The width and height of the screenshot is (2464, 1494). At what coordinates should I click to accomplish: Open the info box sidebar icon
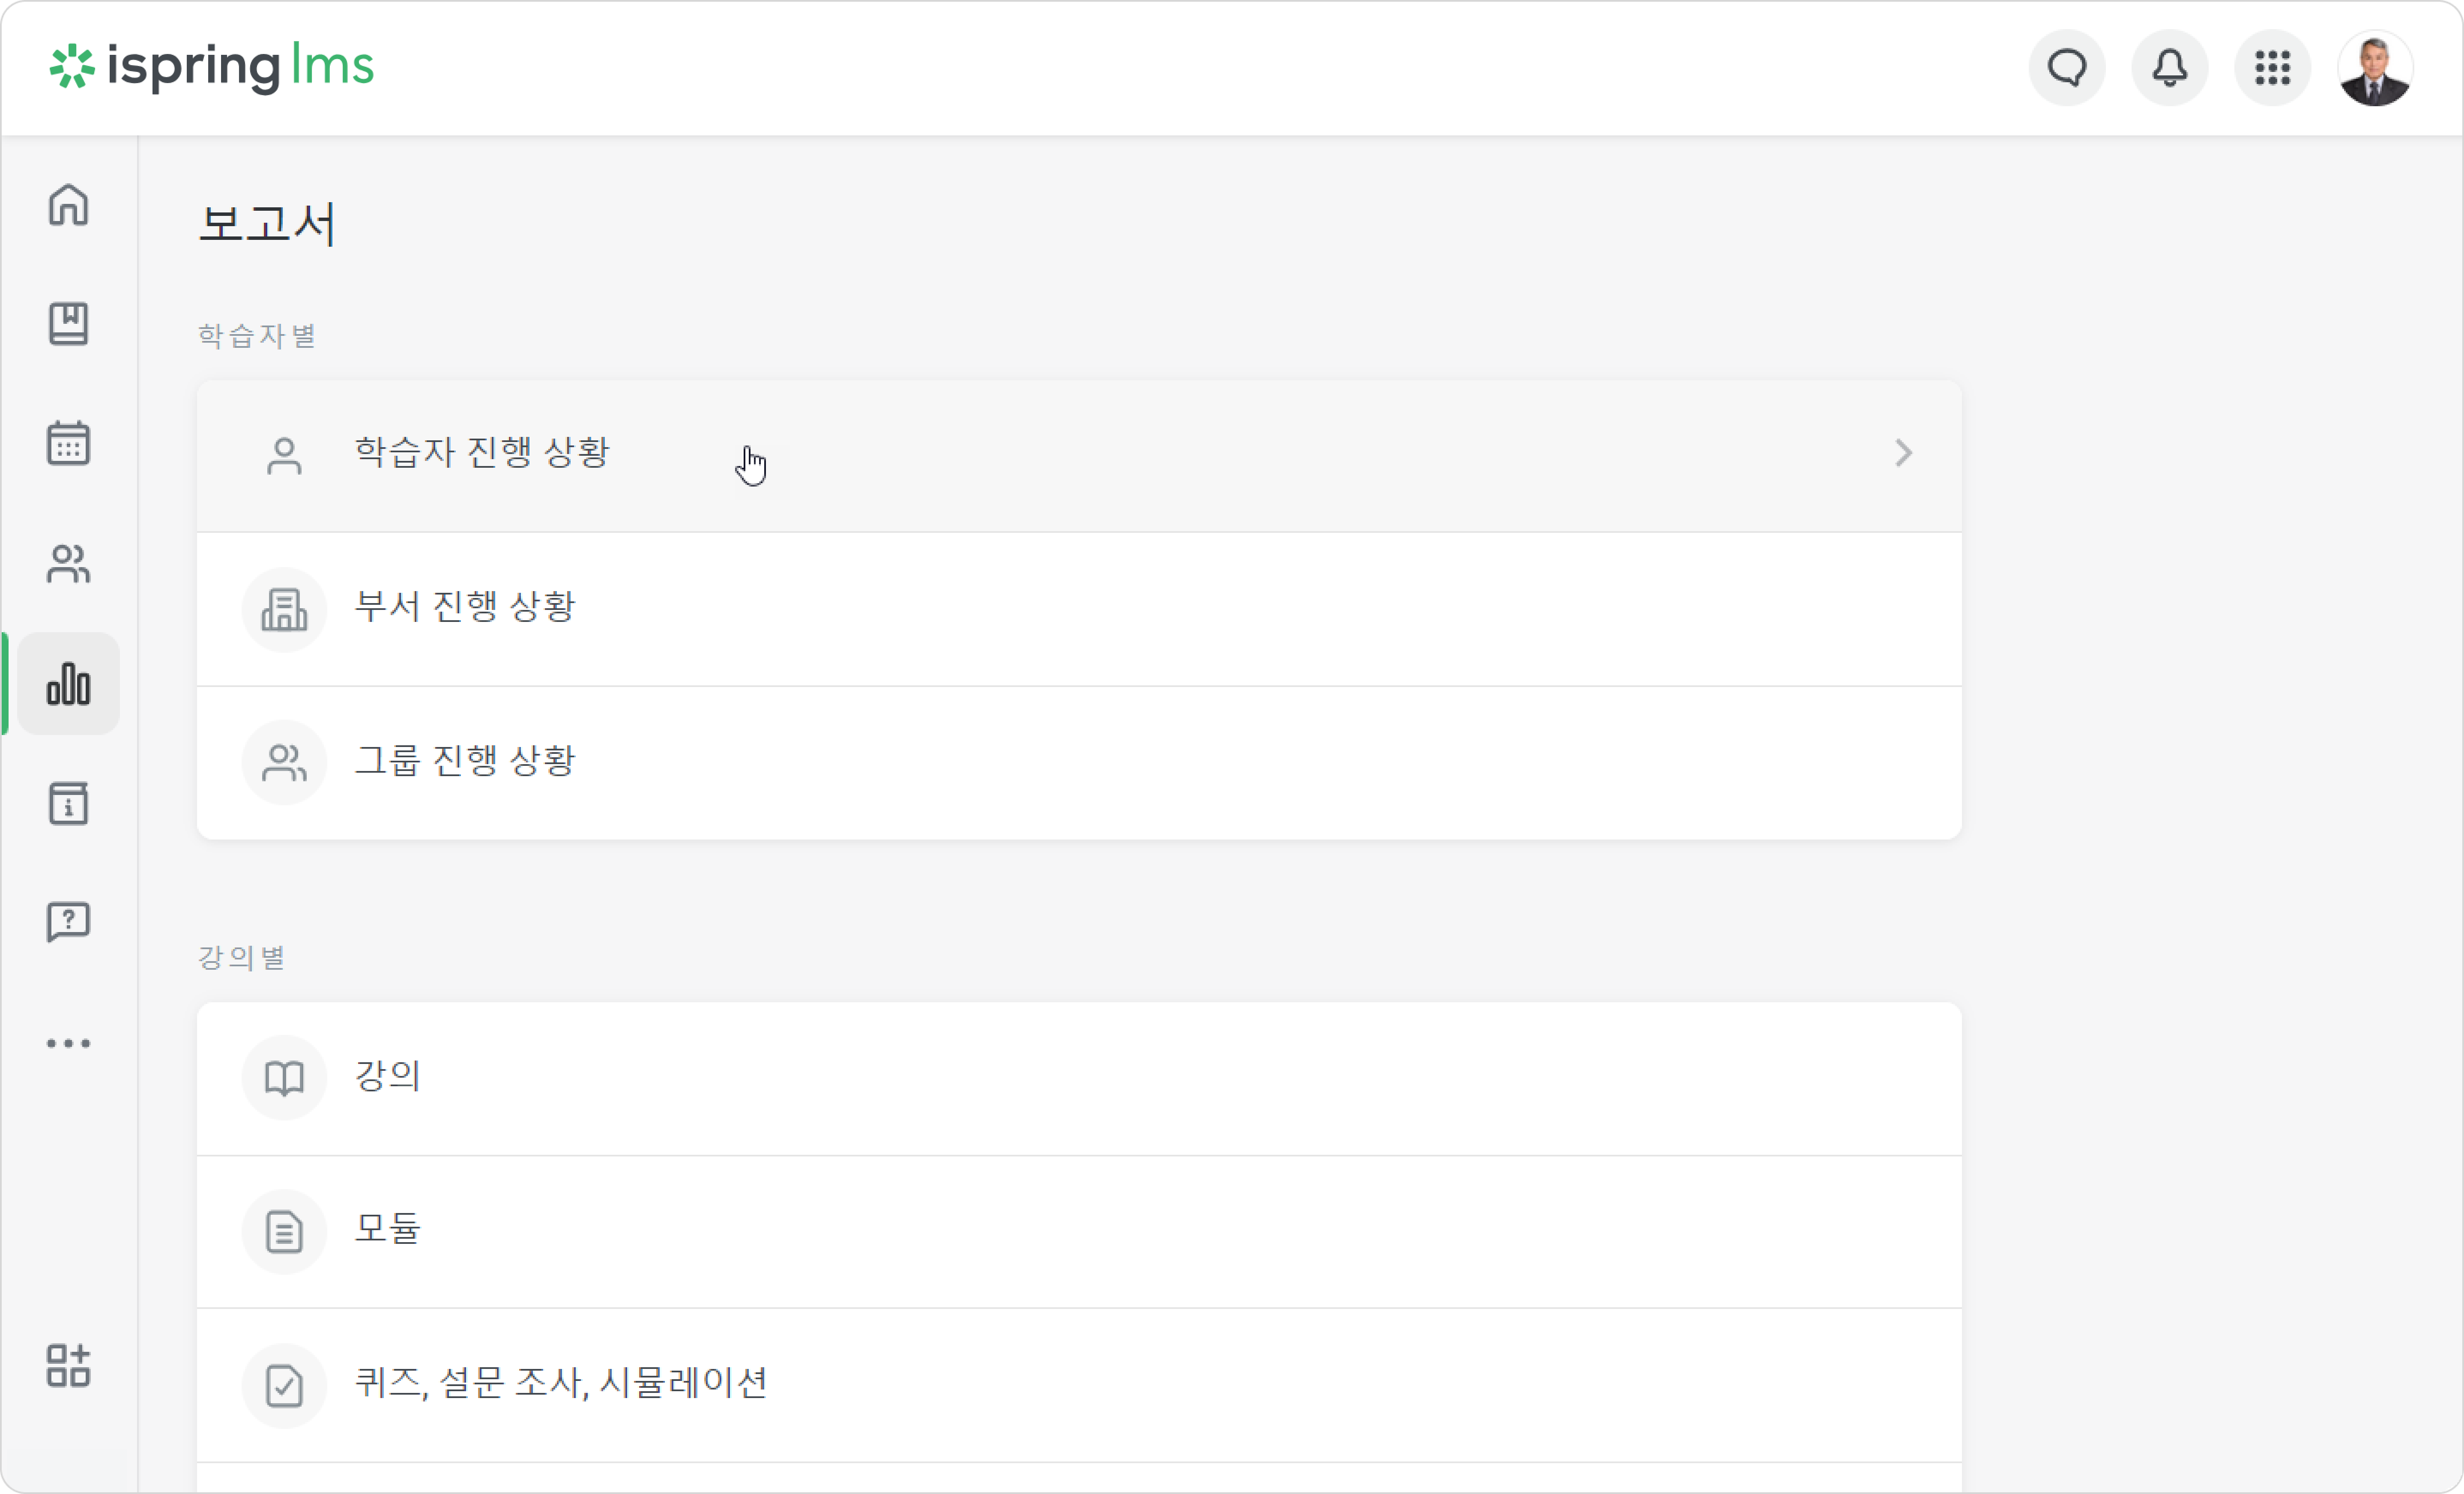(x=68, y=803)
